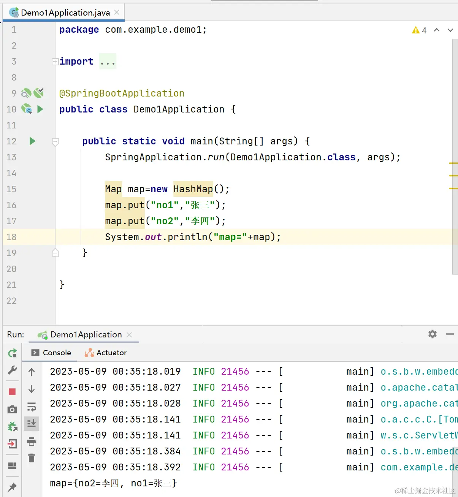Click the @SpringBootApplication annotation
Screen dimensions: 458x497
(x=122, y=93)
